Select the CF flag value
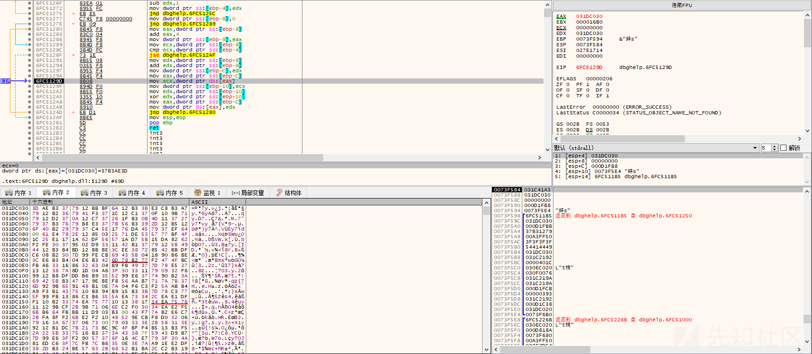812x354 pixels. [568, 96]
